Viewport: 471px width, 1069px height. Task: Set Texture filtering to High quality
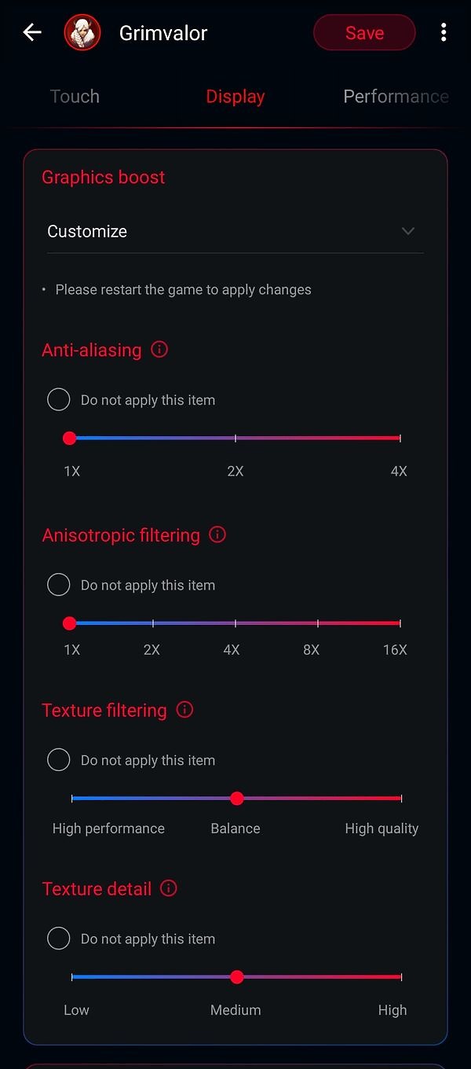401,799
